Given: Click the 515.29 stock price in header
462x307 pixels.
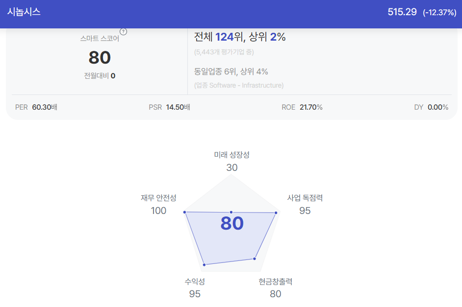Looking at the screenshot, I should point(402,12).
